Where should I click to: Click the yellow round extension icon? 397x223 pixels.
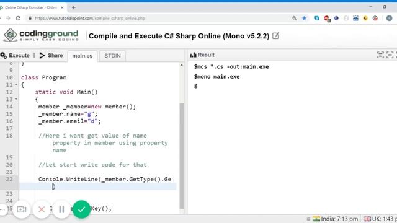(365, 18)
